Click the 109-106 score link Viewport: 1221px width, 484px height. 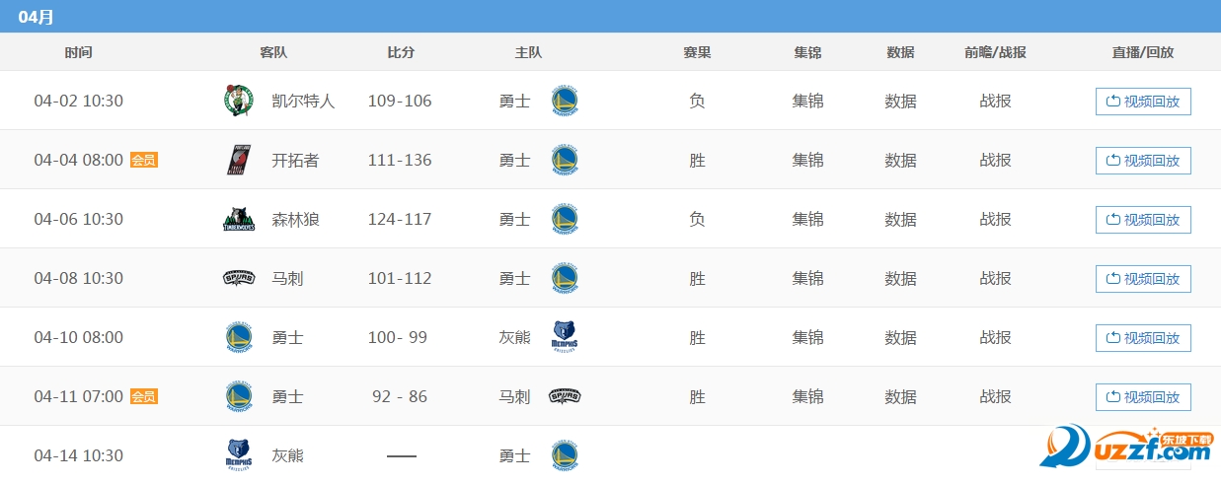(x=400, y=101)
